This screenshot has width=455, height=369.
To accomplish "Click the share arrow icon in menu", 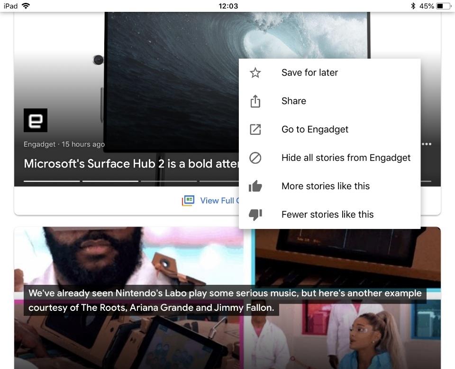I will pyautogui.click(x=255, y=101).
